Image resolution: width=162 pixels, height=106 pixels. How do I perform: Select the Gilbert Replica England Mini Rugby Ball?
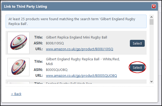pyautogui.click(x=137, y=43)
